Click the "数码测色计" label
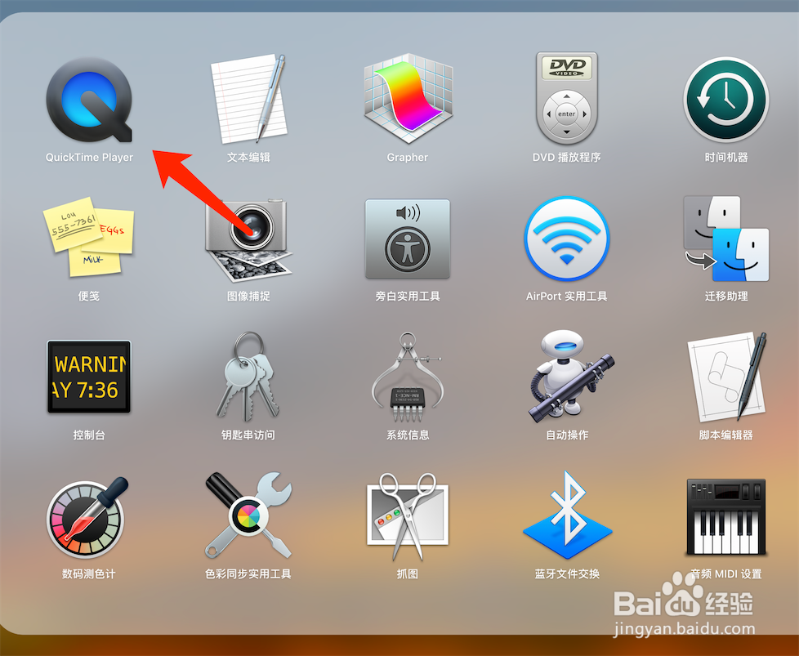 pos(89,574)
